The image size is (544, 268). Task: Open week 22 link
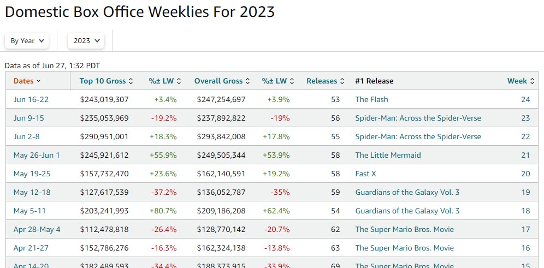point(525,136)
